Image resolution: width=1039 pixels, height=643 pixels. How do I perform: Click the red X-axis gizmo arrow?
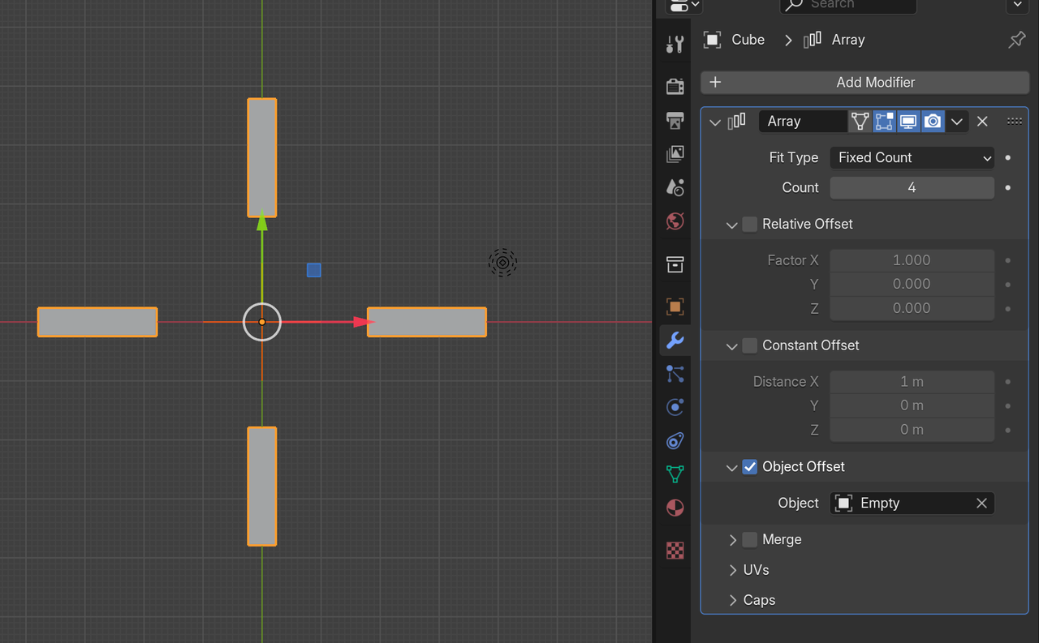(363, 322)
